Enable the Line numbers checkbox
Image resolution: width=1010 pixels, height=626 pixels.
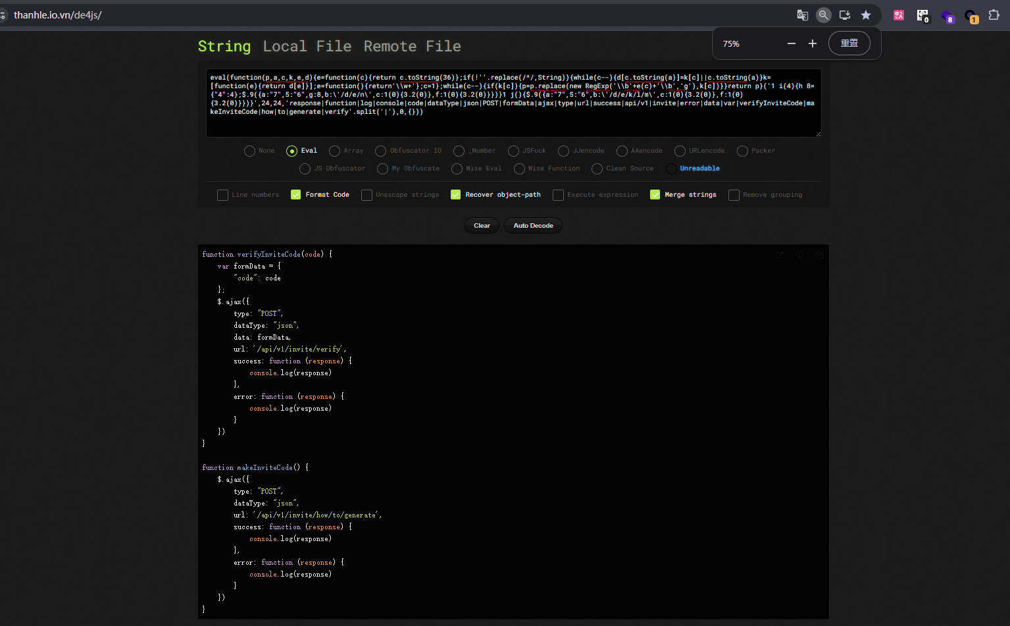pyautogui.click(x=222, y=195)
